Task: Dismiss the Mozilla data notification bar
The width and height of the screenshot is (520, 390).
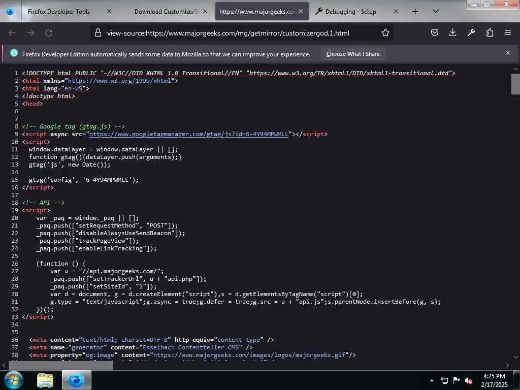Action: (508, 53)
